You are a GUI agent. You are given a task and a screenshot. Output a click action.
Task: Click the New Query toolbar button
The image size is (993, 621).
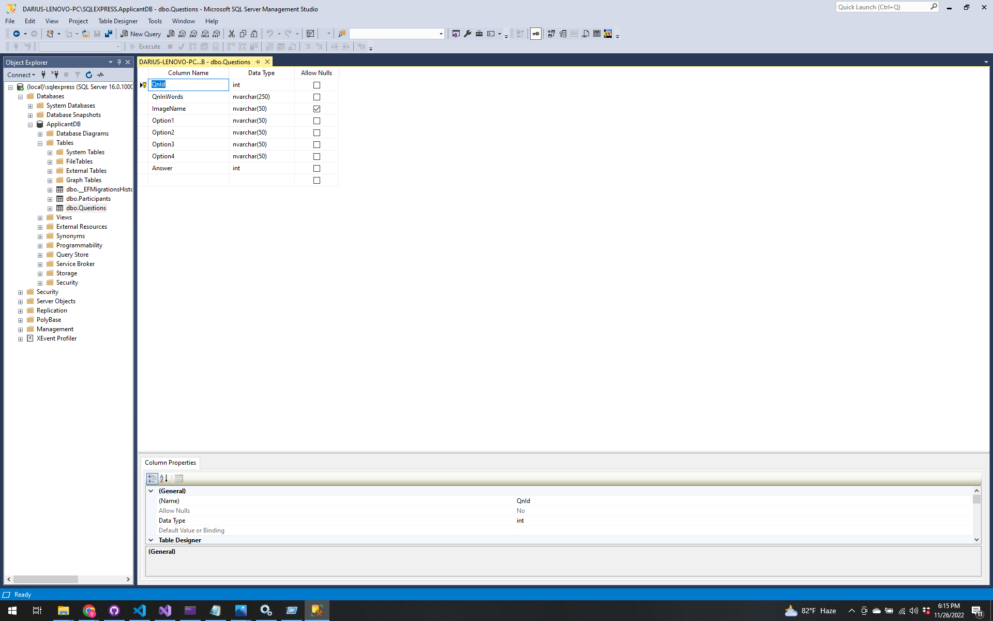click(141, 34)
